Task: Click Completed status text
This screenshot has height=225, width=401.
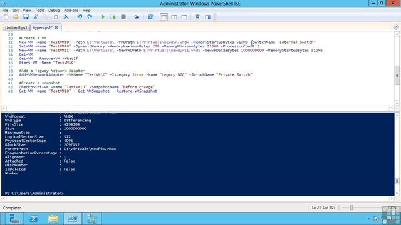Action: pyautogui.click(x=12, y=208)
